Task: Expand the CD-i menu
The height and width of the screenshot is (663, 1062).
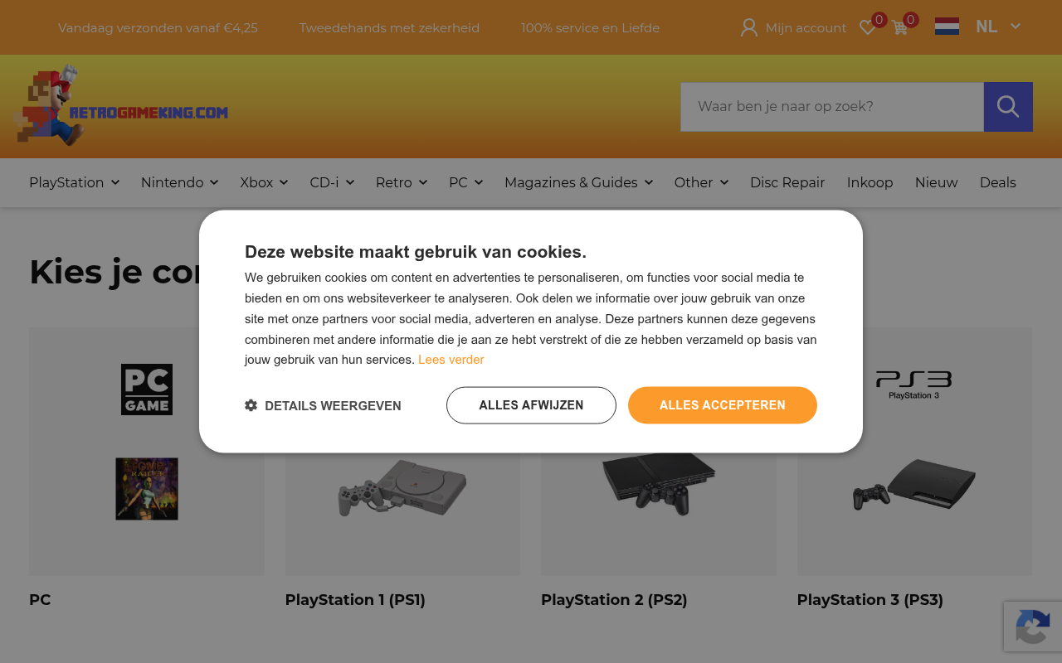Action: point(332,182)
